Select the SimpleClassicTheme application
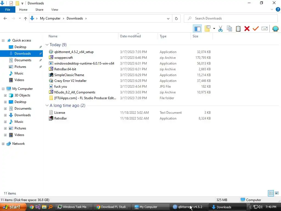 tap(69, 75)
